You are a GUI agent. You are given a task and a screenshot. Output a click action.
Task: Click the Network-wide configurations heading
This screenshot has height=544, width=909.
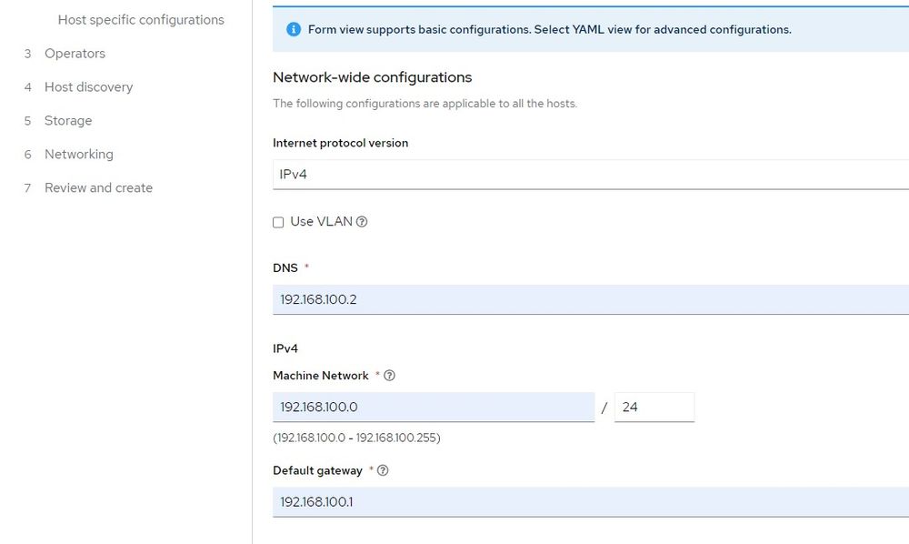[372, 77]
